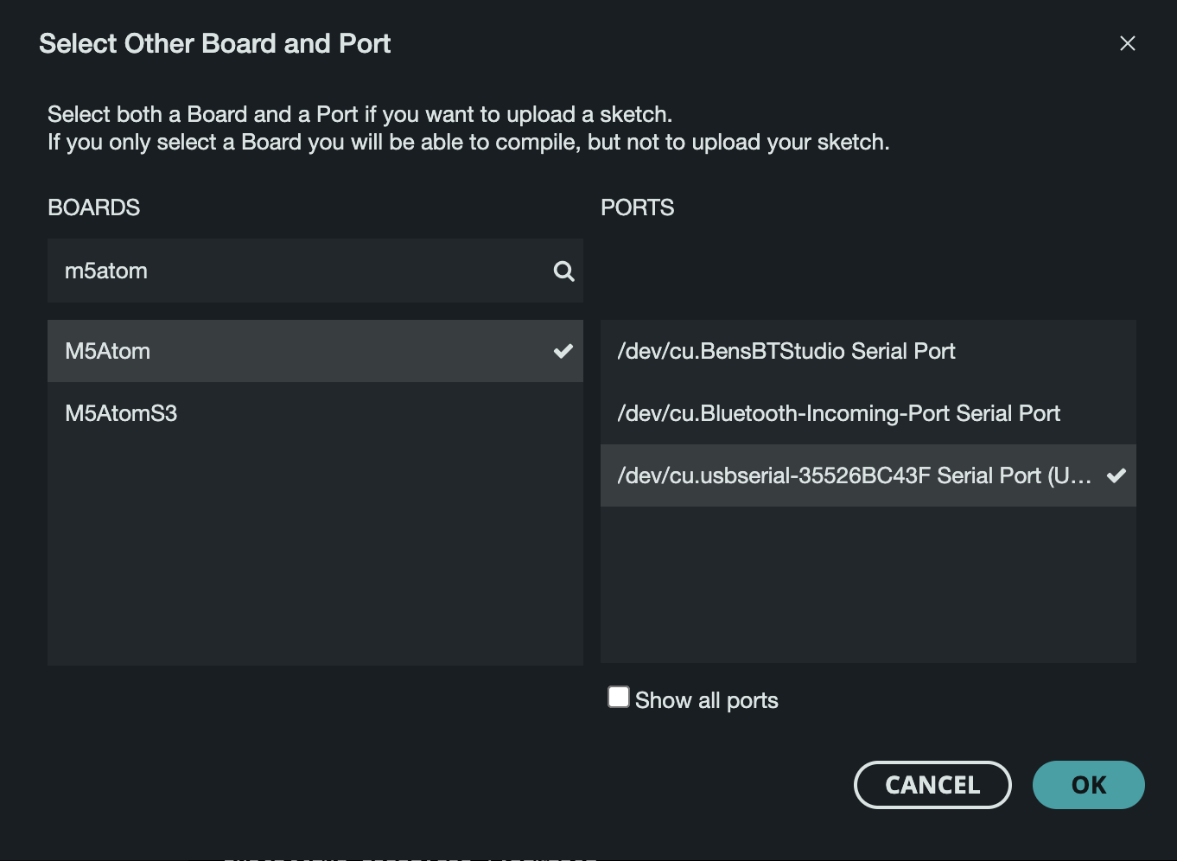Enable the Show all ports checkbox
Viewport: 1177px width, 861px height.
619,697
